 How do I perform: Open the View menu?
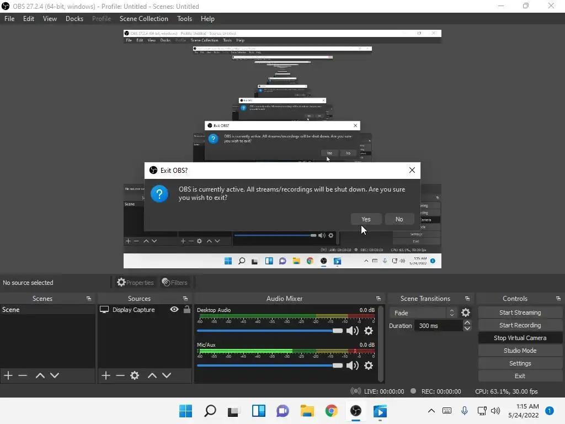point(50,19)
